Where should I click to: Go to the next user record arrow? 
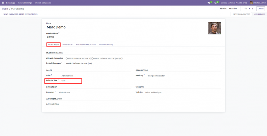(252, 9)
